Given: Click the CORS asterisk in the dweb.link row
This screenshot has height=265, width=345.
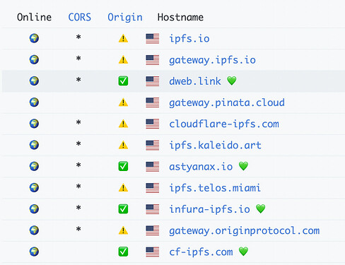Looking at the screenshot, I should click(78, 80).
